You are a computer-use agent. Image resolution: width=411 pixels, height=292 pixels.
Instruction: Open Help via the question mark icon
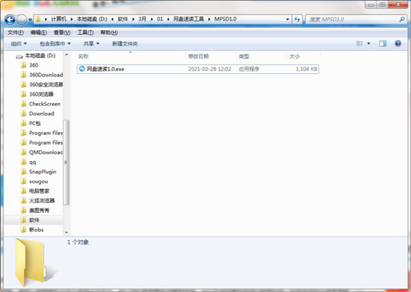coord(399,44)
